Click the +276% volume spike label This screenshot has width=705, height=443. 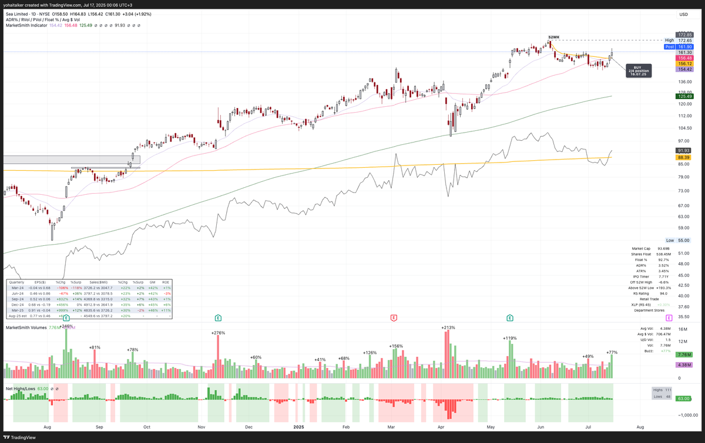pos(219,333)
